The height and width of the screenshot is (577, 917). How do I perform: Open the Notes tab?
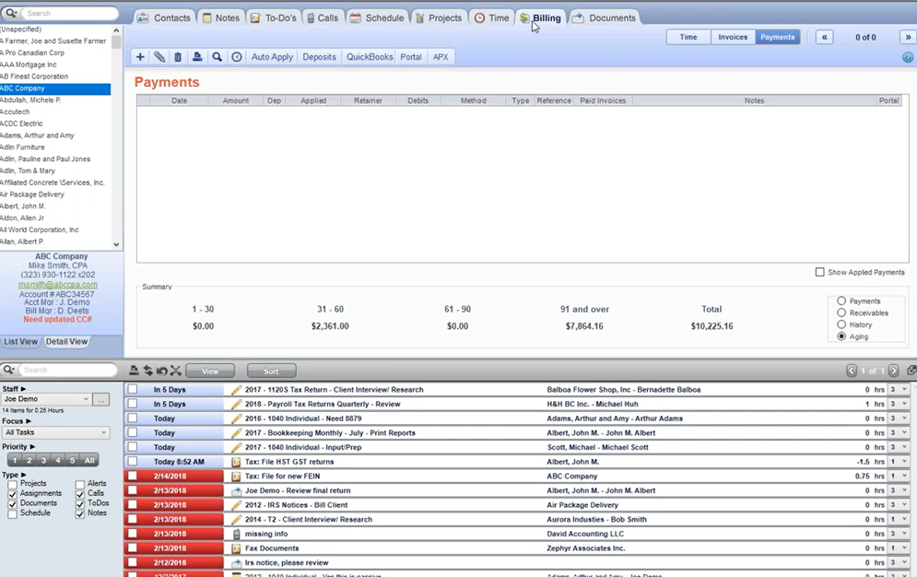(x=221, y=18)
